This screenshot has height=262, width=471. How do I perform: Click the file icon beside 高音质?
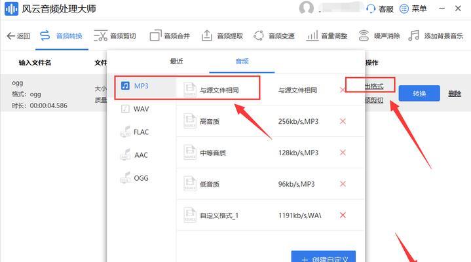pyautogui.click(x=190, y=121)
